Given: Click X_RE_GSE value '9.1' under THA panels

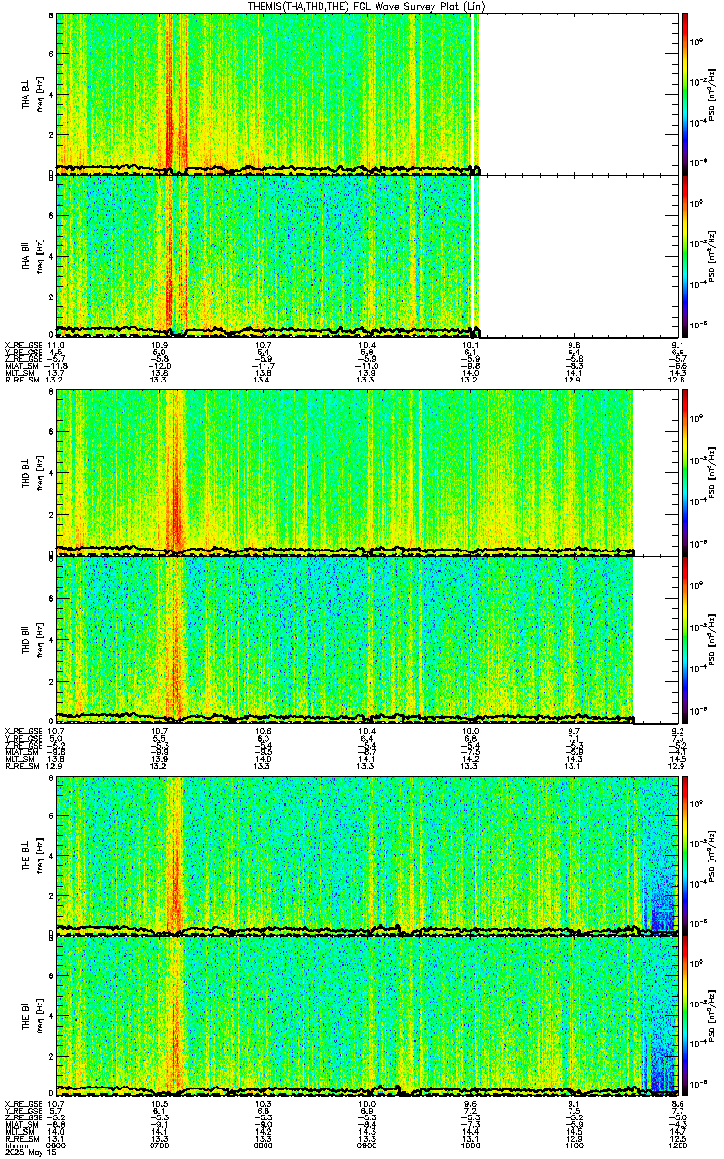Looking at the screenshot, I should point(678,345).
